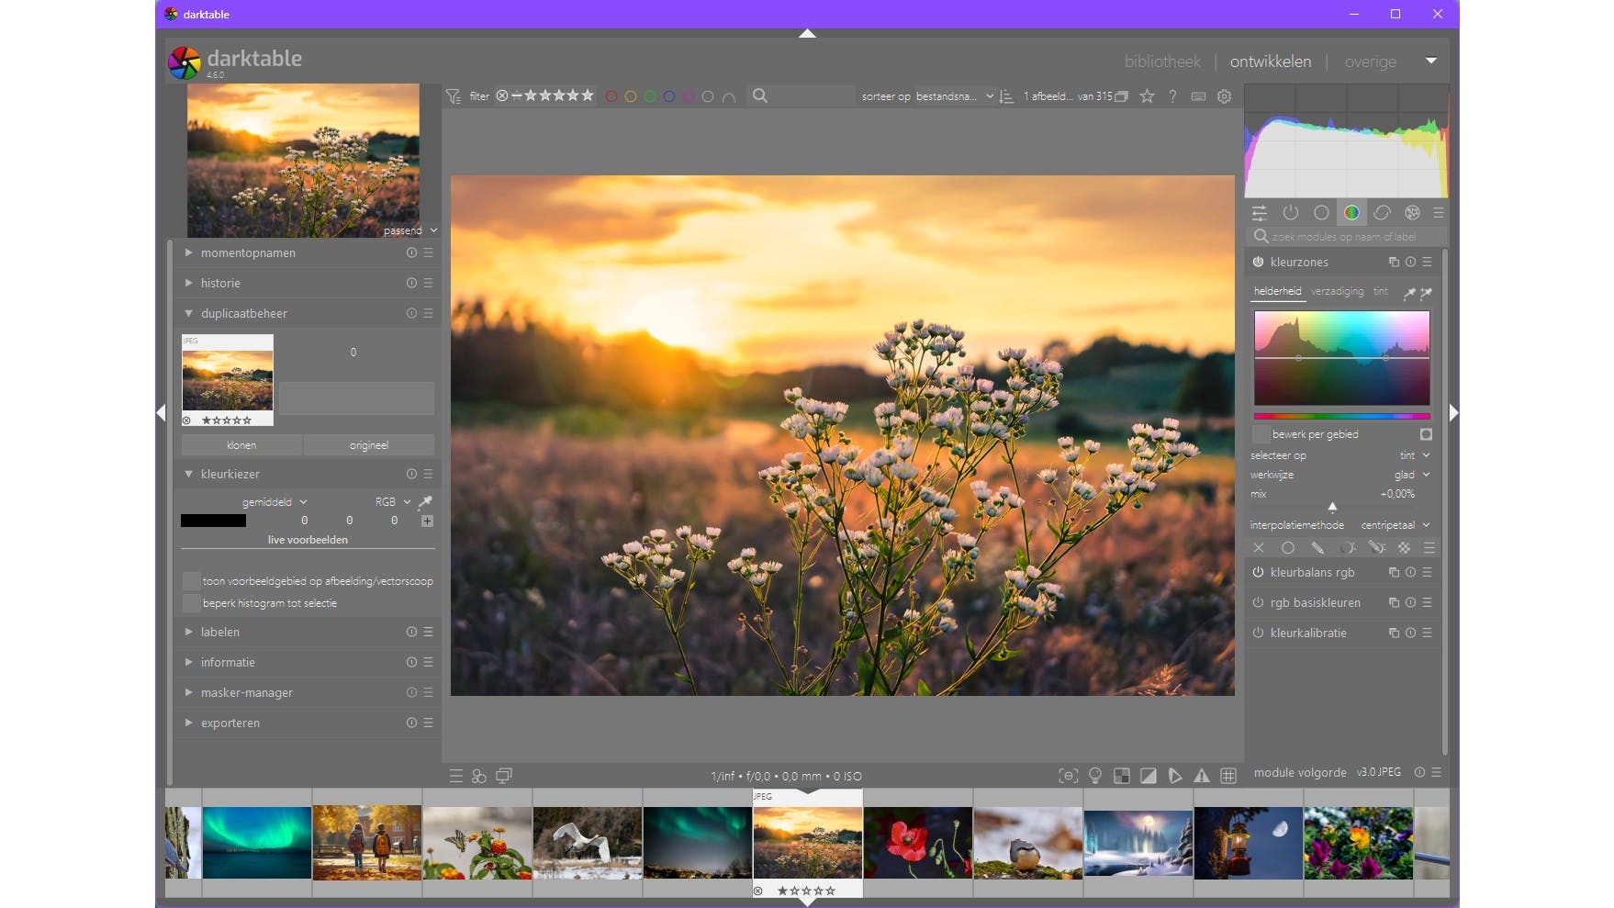Open the settings gear in top toolbar
The width and height of the screenshot is (1614, 908).
click(1224, 96)
